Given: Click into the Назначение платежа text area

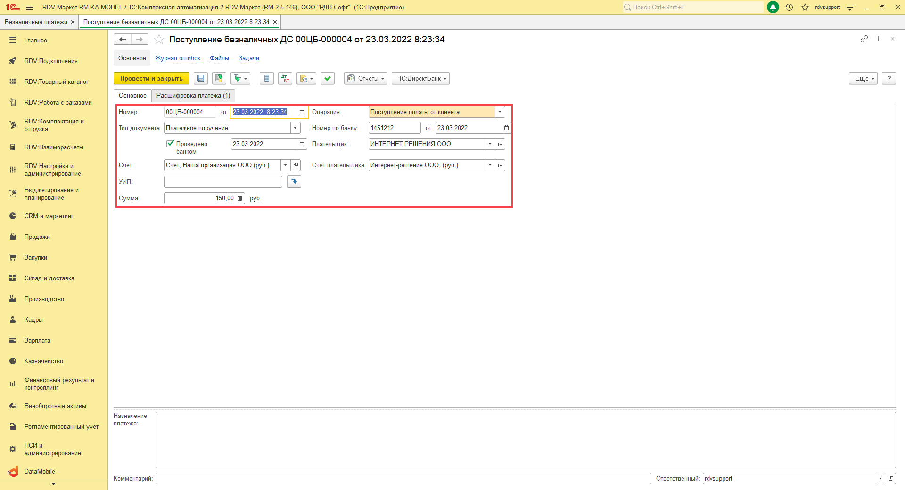Looking at the screenshot, I should click(525, 440).
